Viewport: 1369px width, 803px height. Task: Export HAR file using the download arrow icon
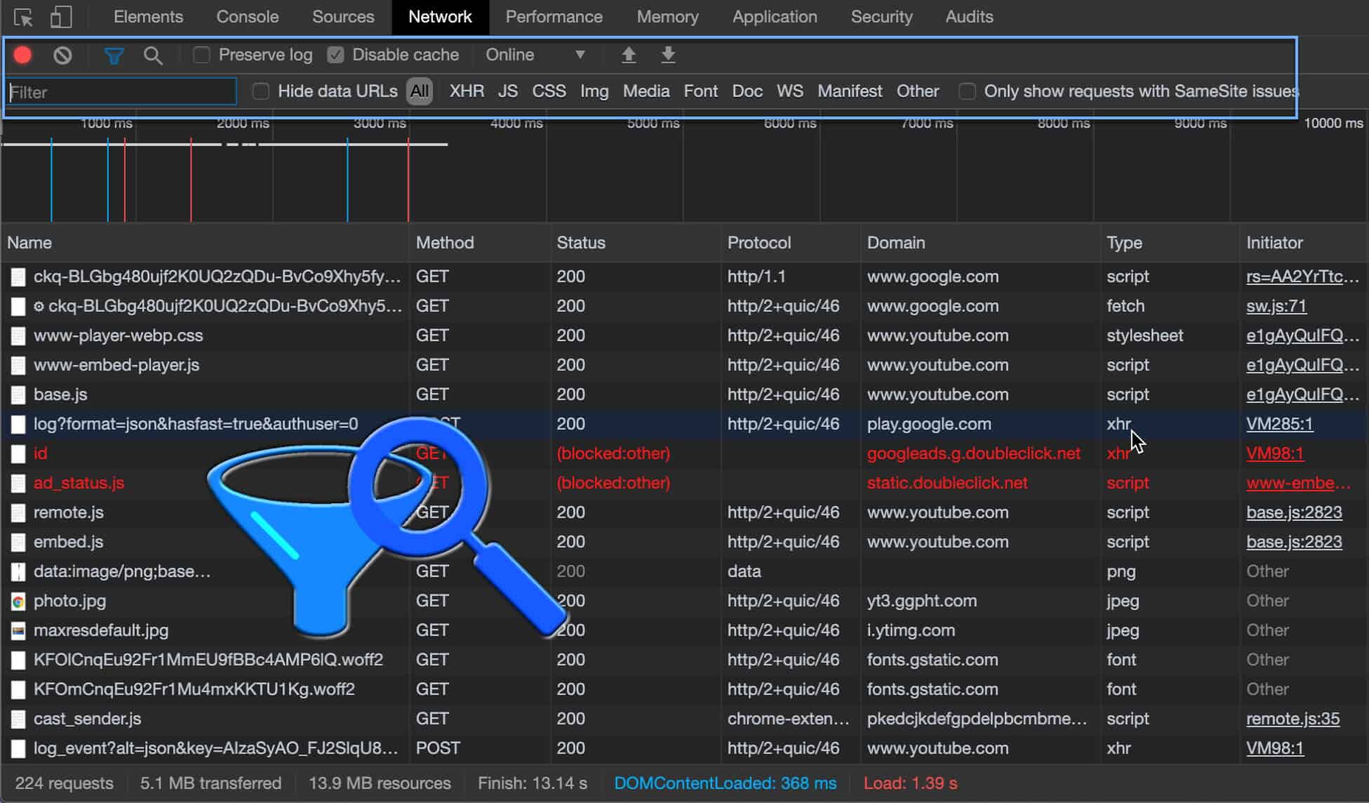point(667,55)
